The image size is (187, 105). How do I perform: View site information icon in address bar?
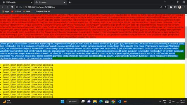coord(17,7)
